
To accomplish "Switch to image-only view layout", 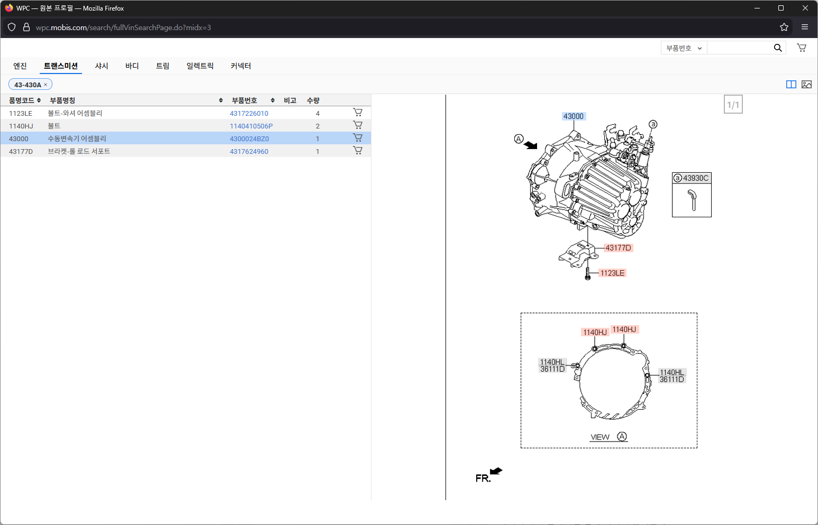I will 806,85.
